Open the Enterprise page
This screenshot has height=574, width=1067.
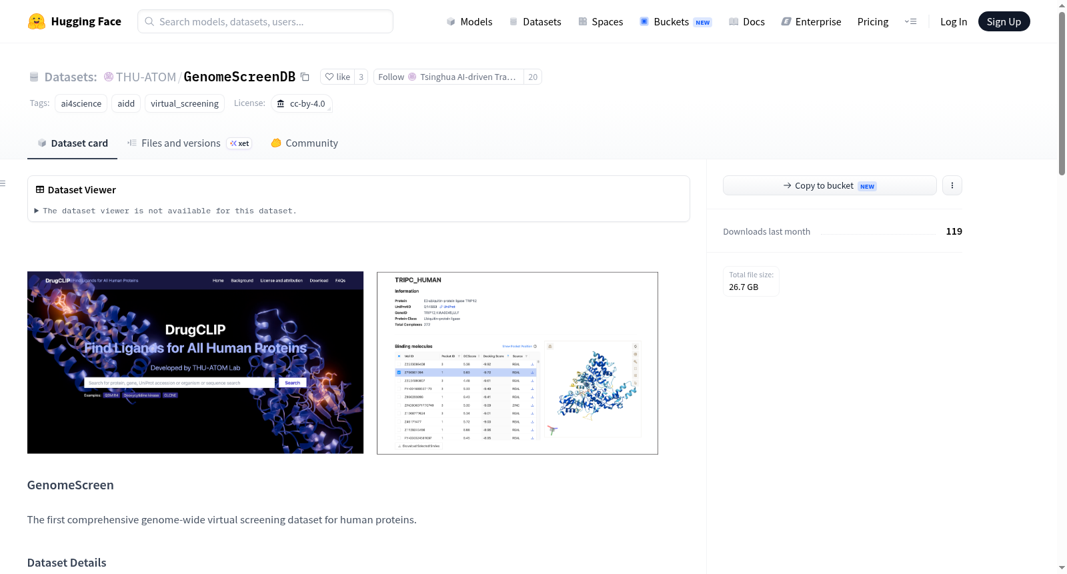(x=811, y=21)
